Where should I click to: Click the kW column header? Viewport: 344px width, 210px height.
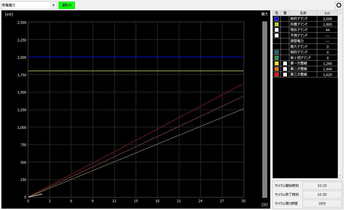[327, 13]
